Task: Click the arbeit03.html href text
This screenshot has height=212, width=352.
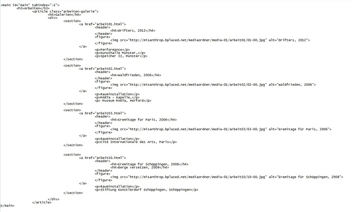Action: [x=110, y=113]
